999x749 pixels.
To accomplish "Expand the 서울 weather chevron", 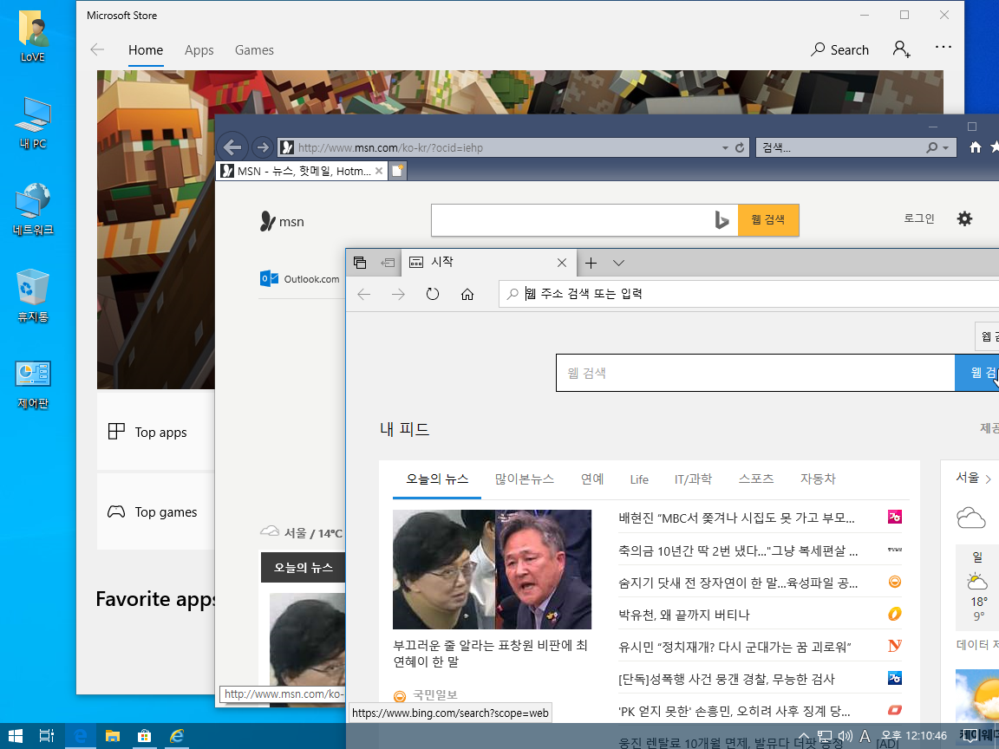I will [x=989, y=479].
